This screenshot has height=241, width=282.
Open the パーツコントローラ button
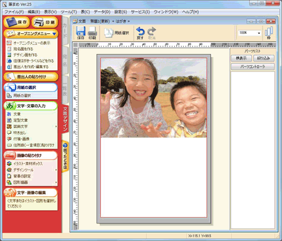click(x=253, y=67)
